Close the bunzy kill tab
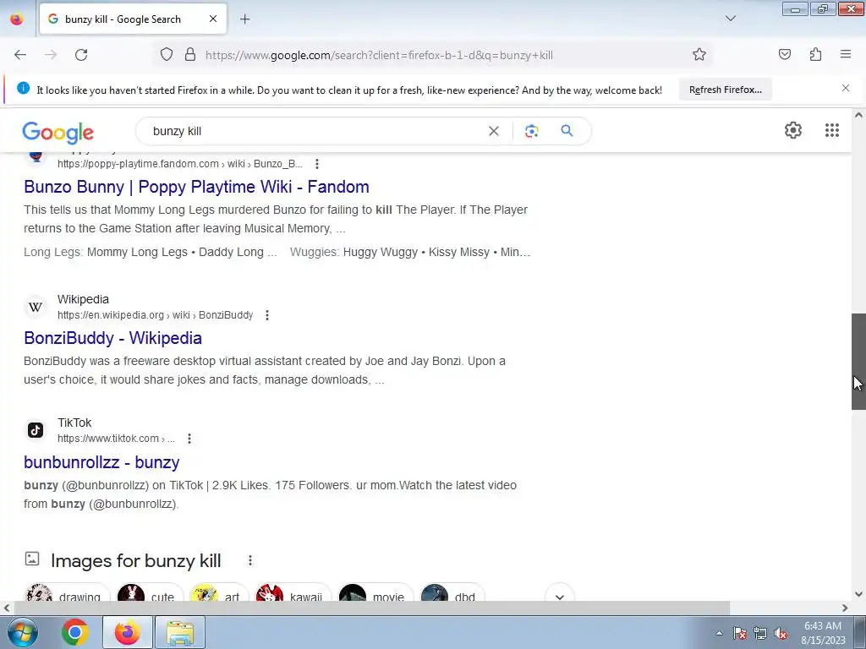This screenshot has width=866, height=649. tap(213, 19)
